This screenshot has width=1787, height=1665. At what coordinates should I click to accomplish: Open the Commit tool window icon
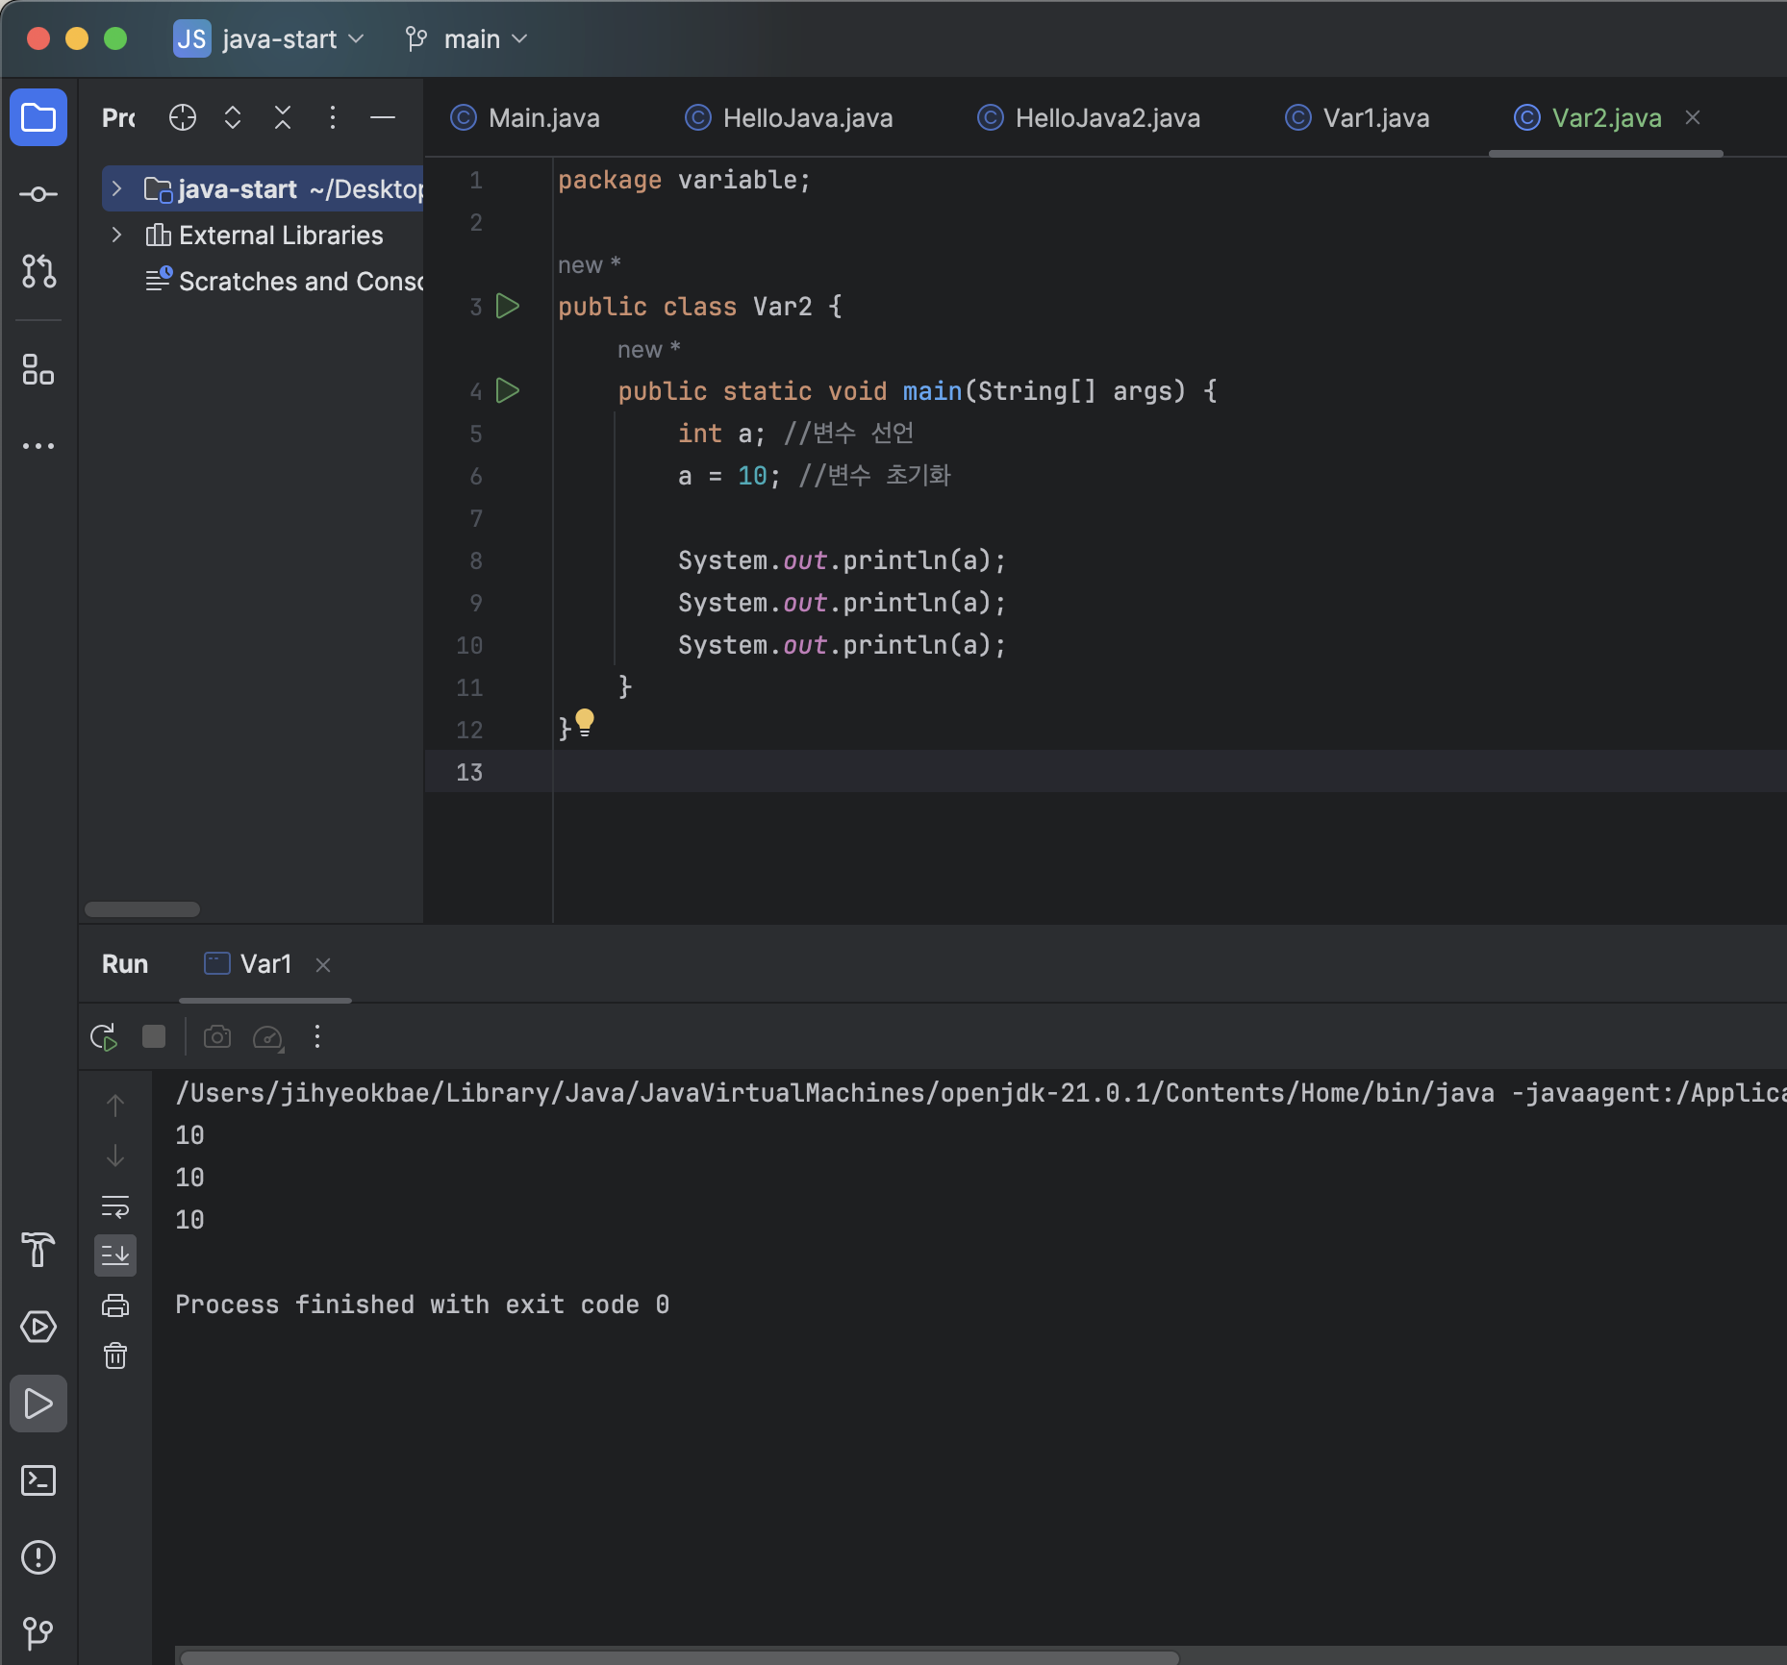coord(38,194)
